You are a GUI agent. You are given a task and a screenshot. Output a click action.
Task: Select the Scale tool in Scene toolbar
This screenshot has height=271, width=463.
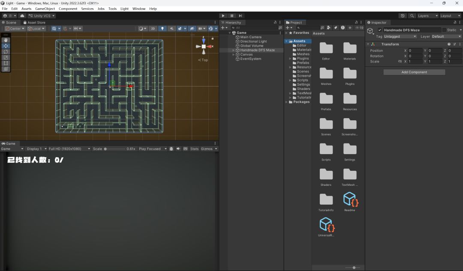pos(6,57)
